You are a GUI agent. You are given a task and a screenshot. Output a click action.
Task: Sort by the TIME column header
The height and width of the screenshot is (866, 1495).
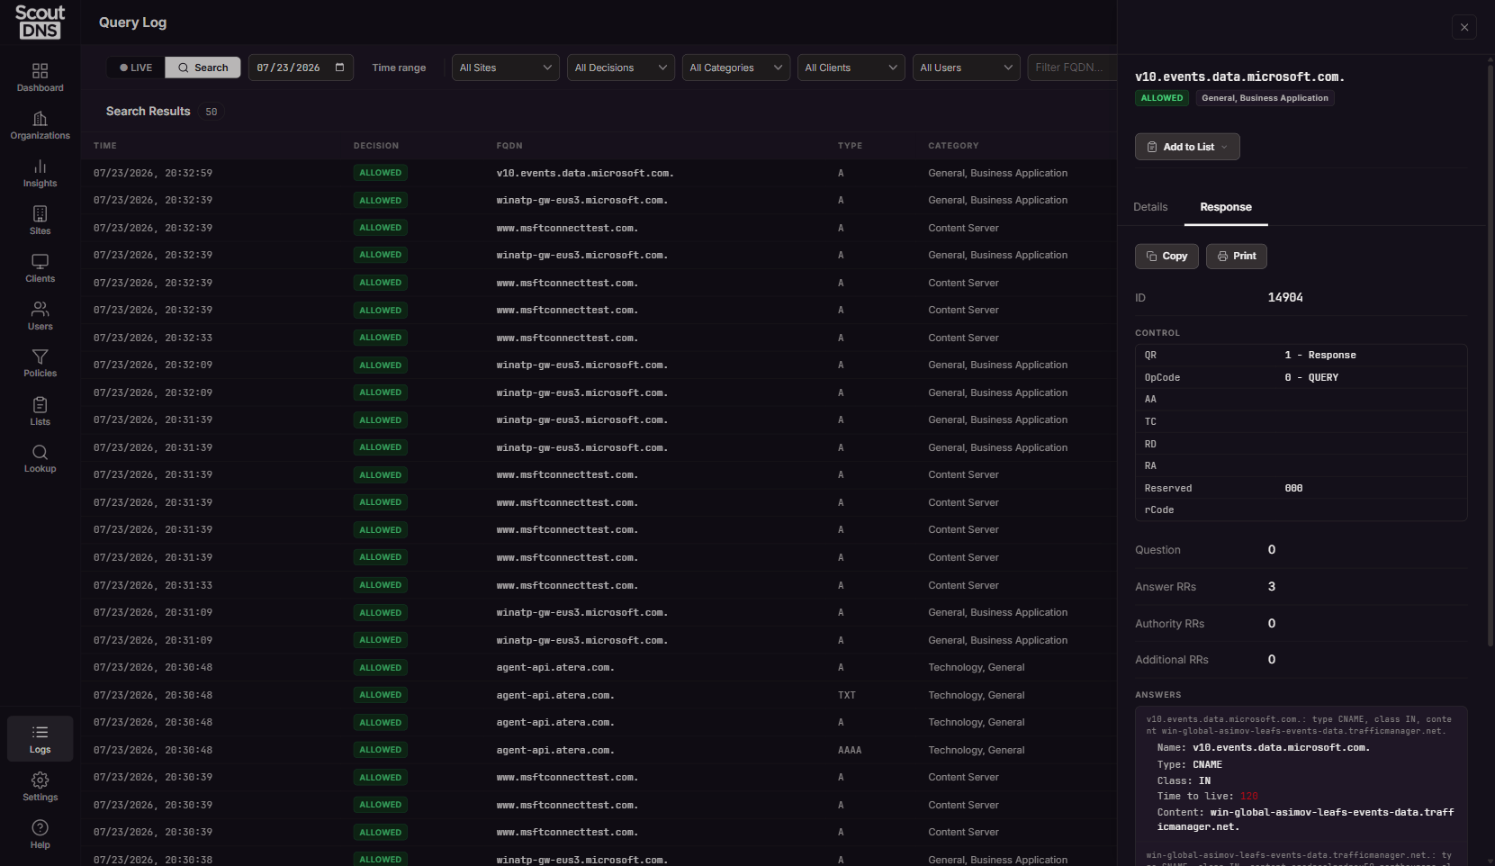tap(105, 146)
